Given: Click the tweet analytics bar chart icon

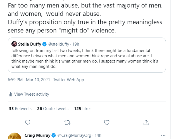Looking at the screenshot, I should (x=10, y=94).
